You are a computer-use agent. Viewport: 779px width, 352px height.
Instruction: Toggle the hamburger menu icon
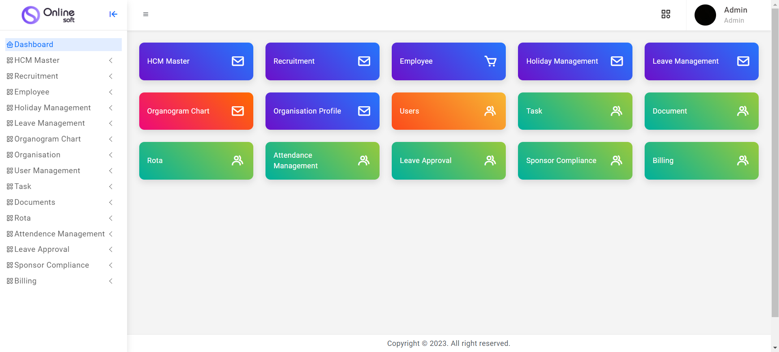[146, 14]
